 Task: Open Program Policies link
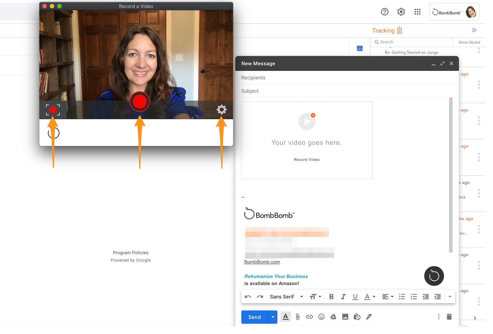[x=131, y=253]
